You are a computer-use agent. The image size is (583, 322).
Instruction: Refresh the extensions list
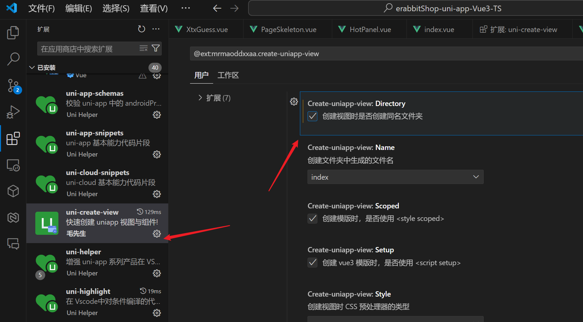(x=142, y=29)
